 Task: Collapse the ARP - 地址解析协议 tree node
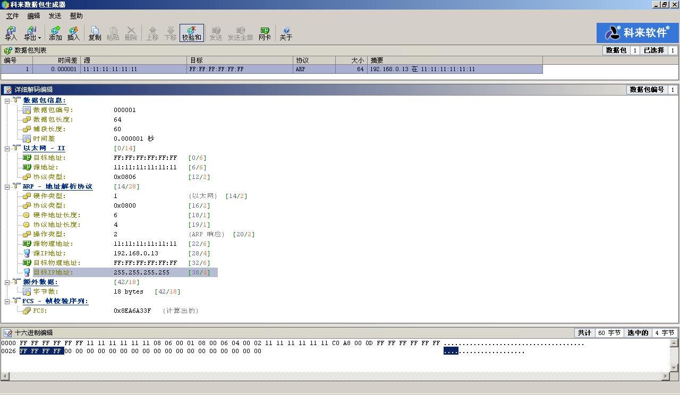click(7, 186)
